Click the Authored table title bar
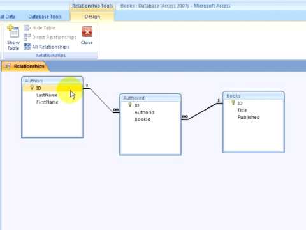Screen dimensions: 306x230 coord(150,98)
